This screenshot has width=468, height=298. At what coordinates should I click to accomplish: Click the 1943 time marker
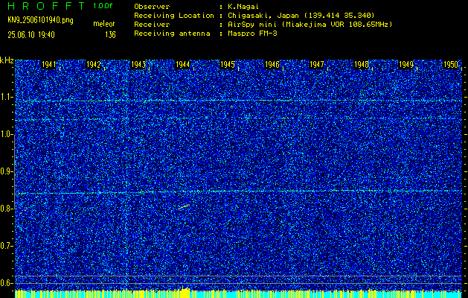tap(138, 65)
